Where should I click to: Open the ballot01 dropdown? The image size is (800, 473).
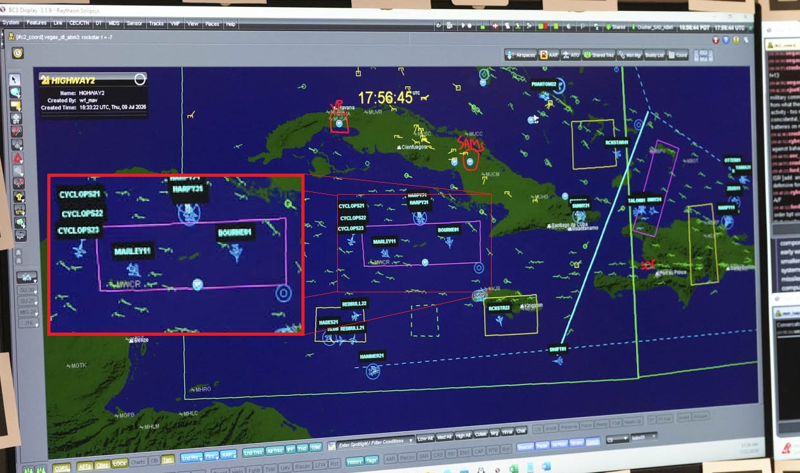(x=643, y=437)
